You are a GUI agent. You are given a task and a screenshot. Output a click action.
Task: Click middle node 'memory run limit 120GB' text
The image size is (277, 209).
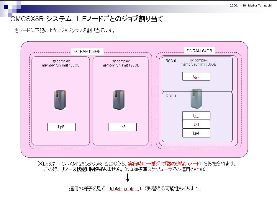(120, 65)
